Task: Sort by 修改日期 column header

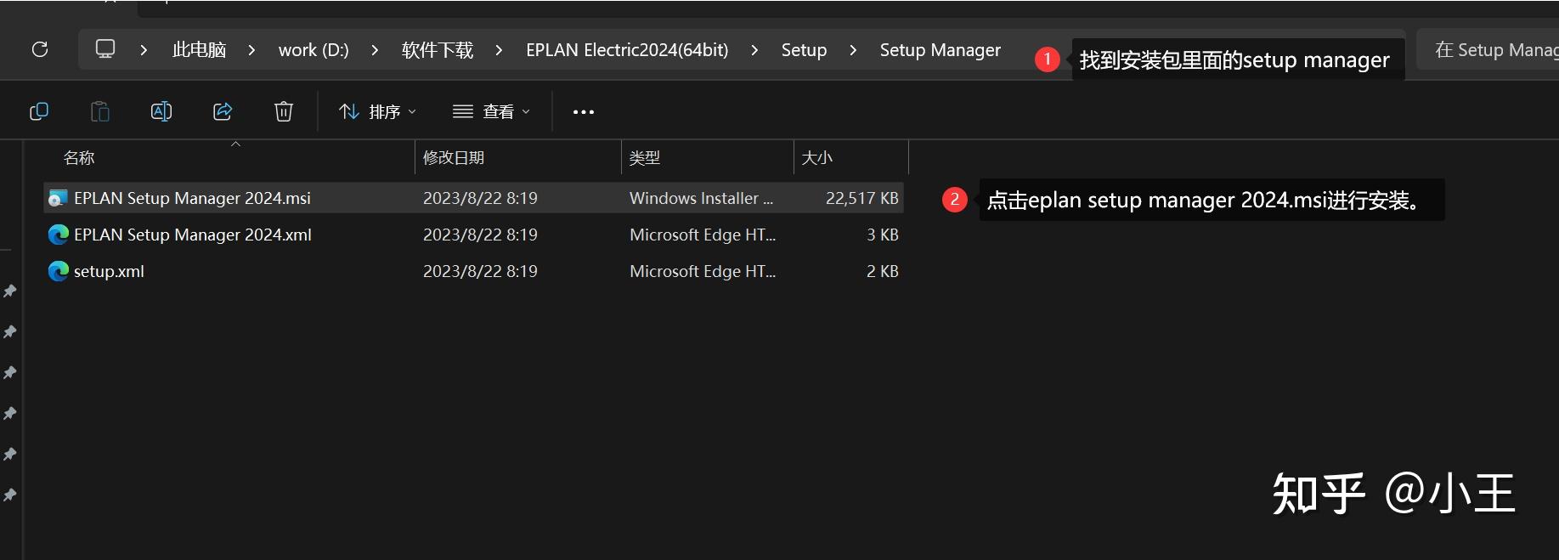Action: (x=454, y=158)
